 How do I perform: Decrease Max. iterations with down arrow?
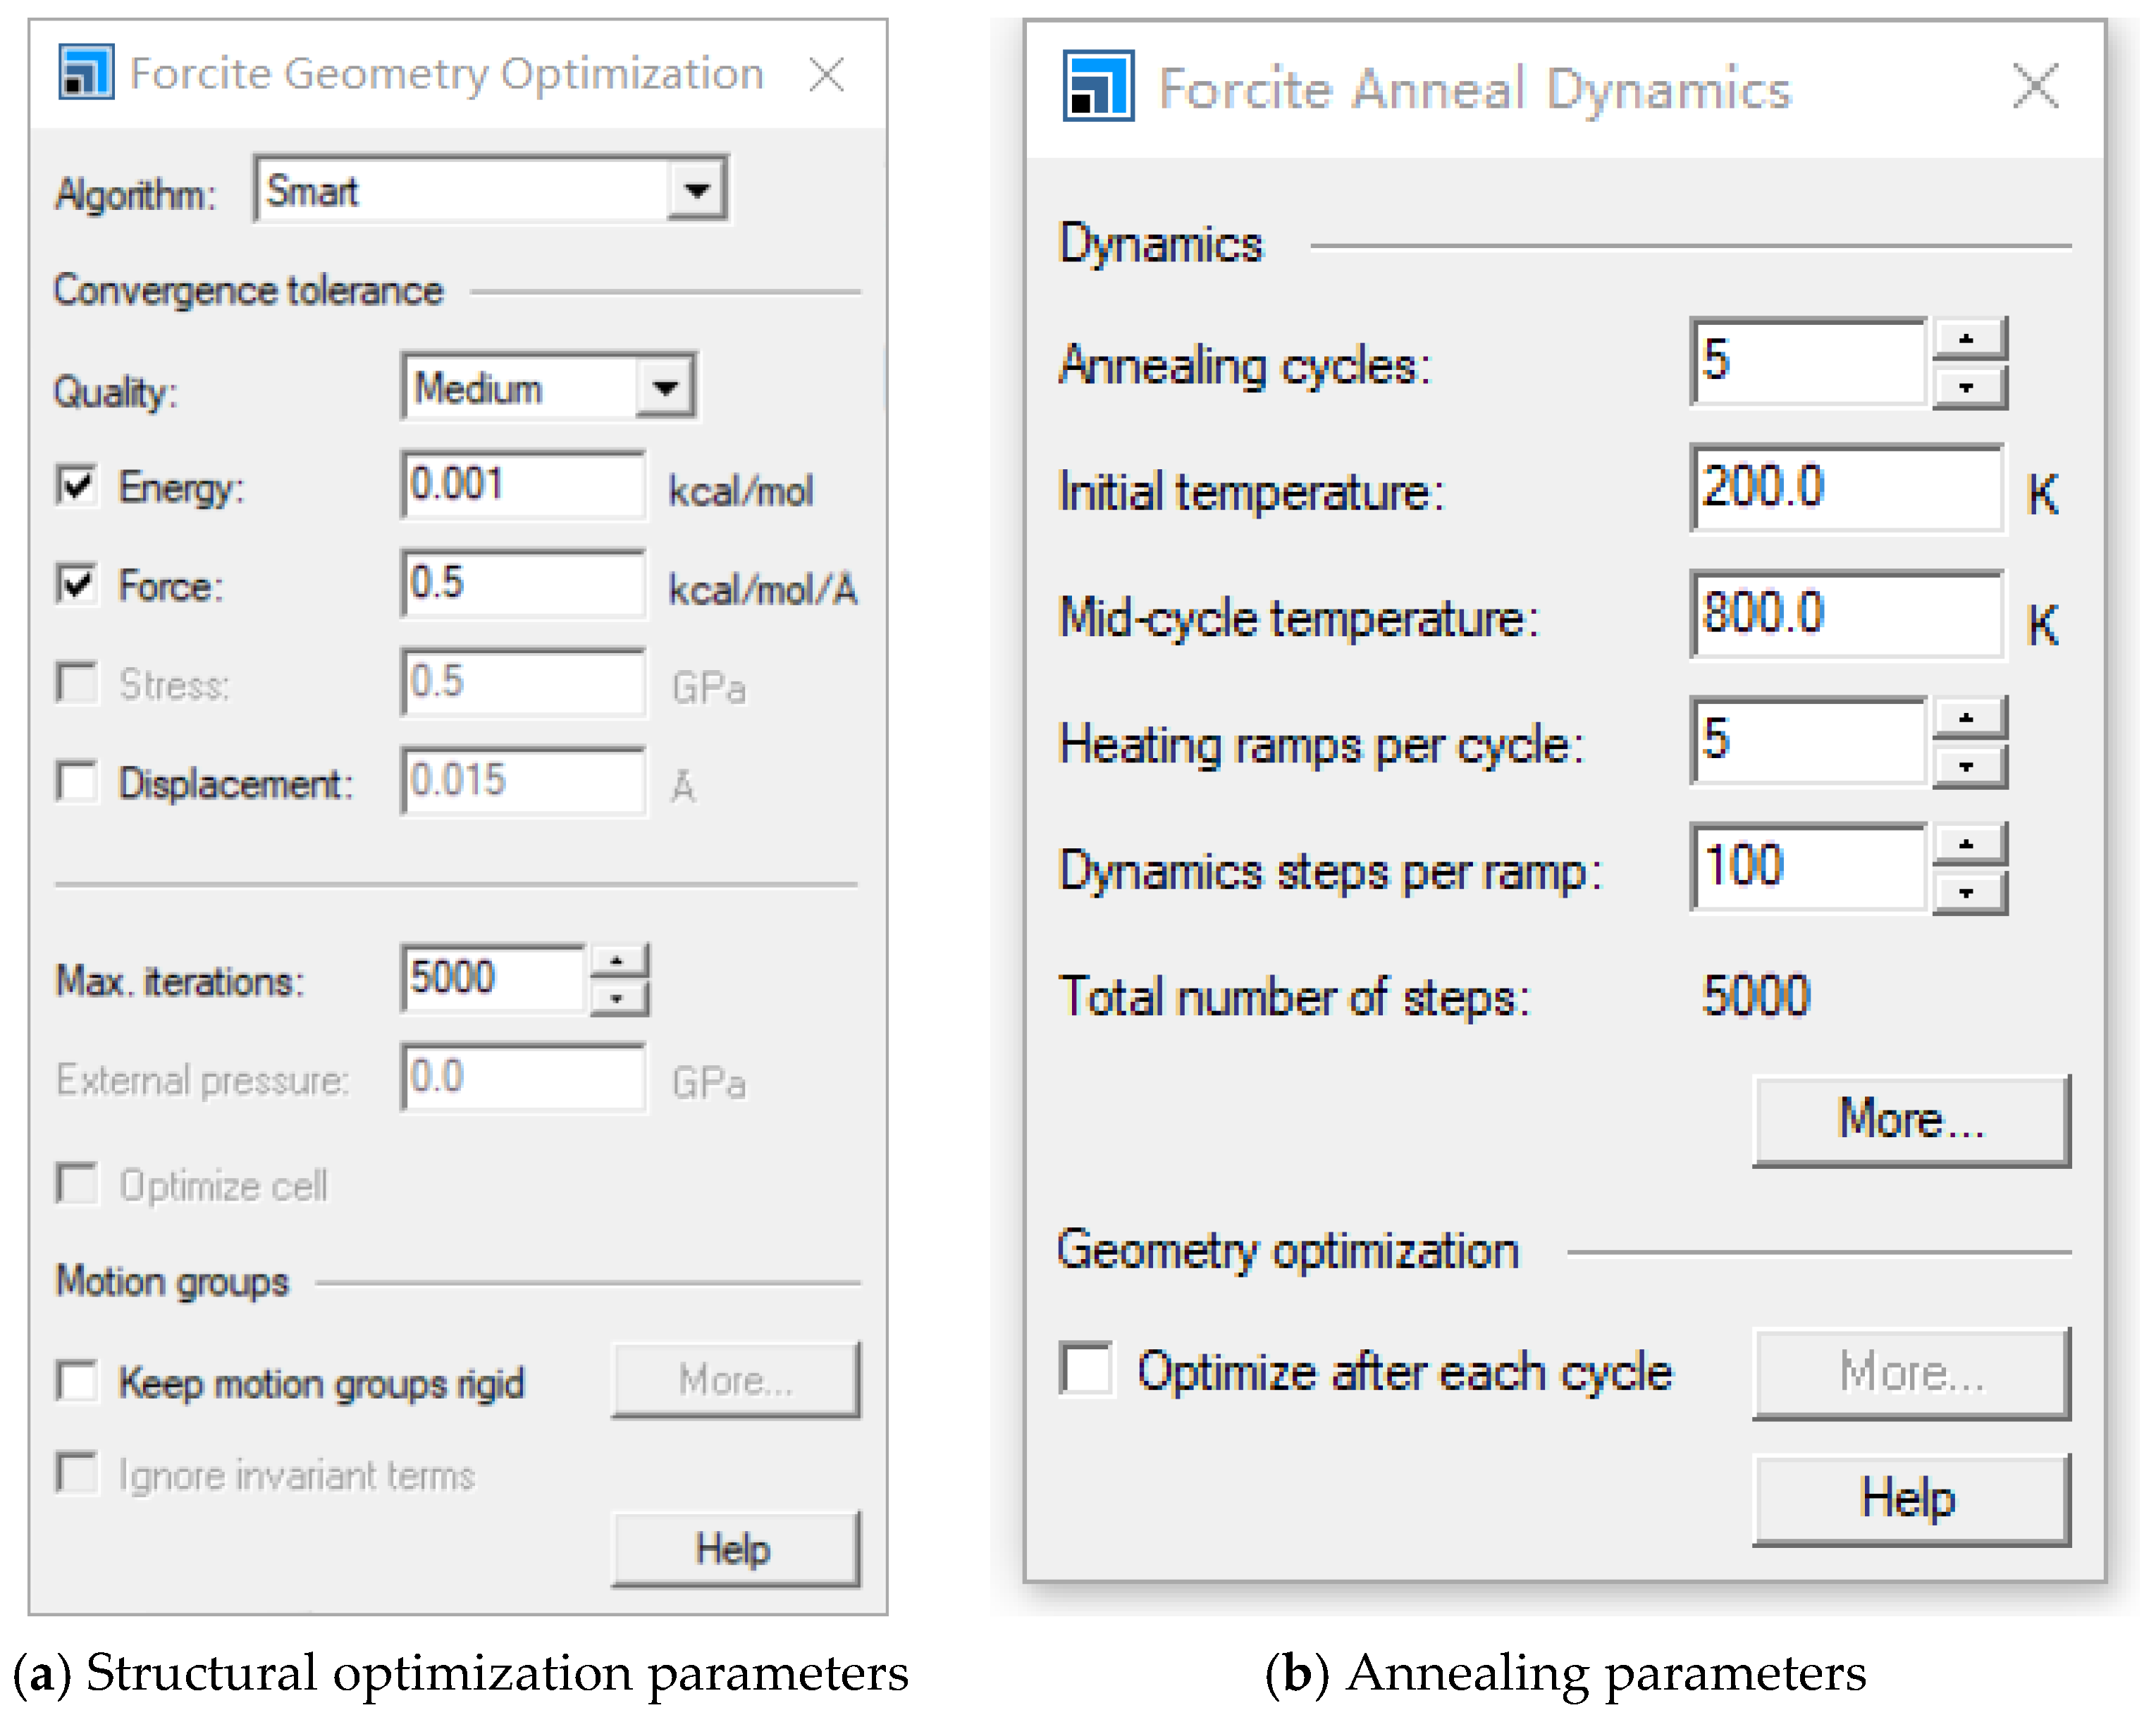click(x=619, y=998)
